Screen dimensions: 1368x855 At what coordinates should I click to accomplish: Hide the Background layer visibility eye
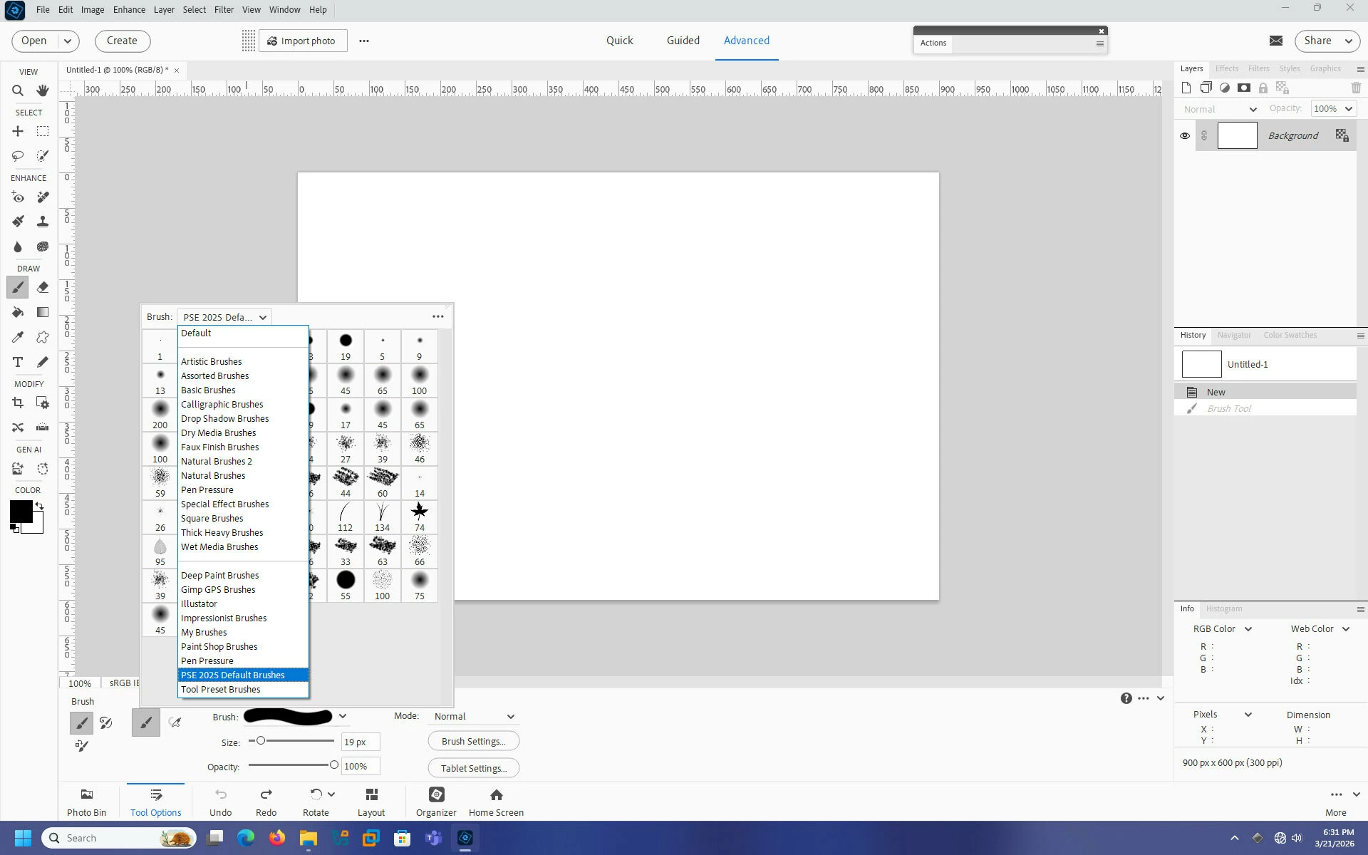[x=1185, y=136]
